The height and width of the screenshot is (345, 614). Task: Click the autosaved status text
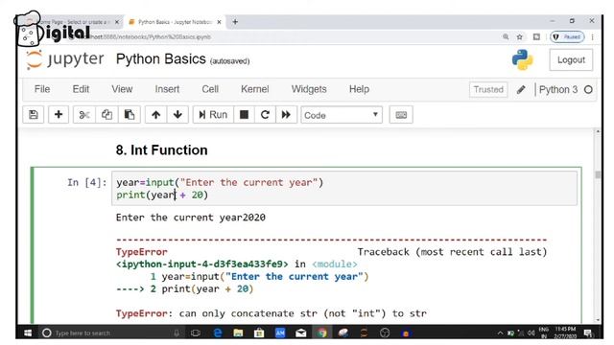[x=230, y=61]
